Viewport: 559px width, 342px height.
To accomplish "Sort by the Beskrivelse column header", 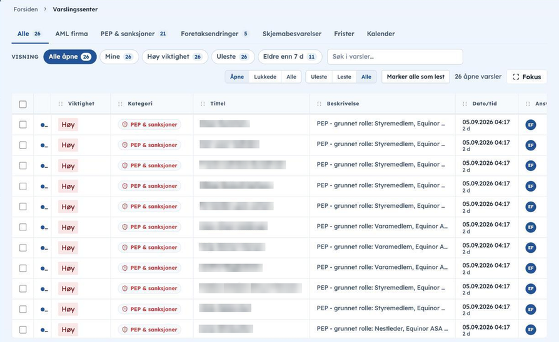I will [x=343, y=104].
